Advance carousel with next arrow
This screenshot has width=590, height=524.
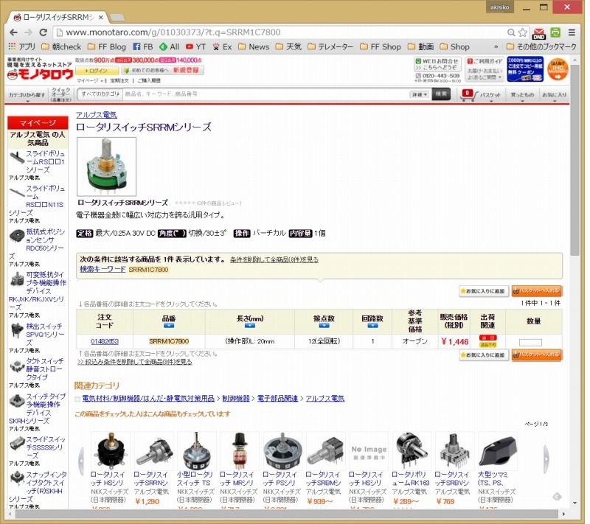546,458
